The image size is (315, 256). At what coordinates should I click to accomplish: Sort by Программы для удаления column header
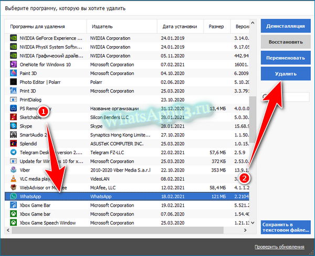37,27
